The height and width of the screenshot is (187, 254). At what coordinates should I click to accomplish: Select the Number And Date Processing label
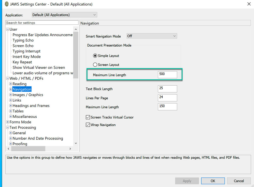coord(38,138)
